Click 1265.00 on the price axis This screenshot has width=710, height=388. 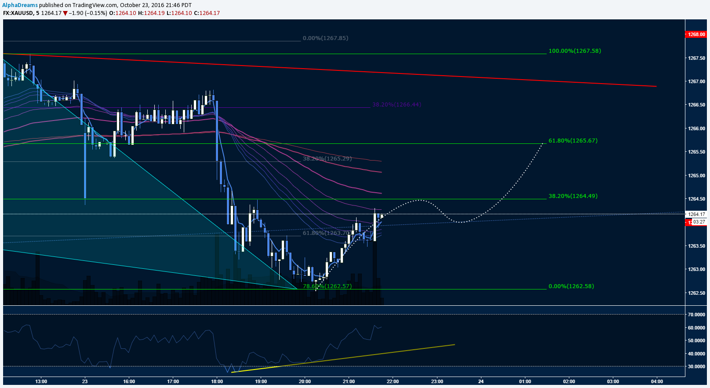pos(696,176)
